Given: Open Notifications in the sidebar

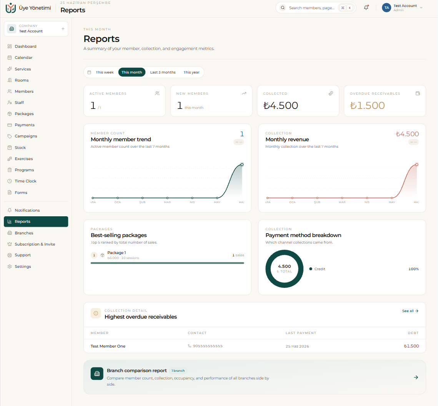Looking at the screenshot, I should click(36, 210).
